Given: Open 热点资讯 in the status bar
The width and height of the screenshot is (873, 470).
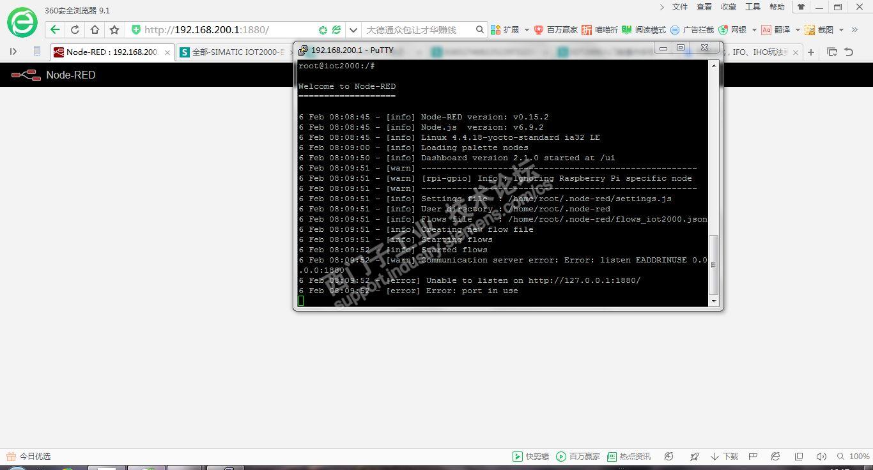Looking at the screenshot, I should [x=629, y=457].
